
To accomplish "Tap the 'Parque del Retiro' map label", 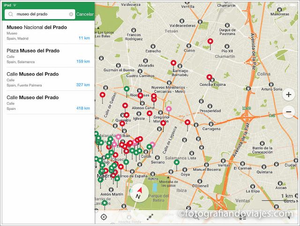I will pos(158,198).
